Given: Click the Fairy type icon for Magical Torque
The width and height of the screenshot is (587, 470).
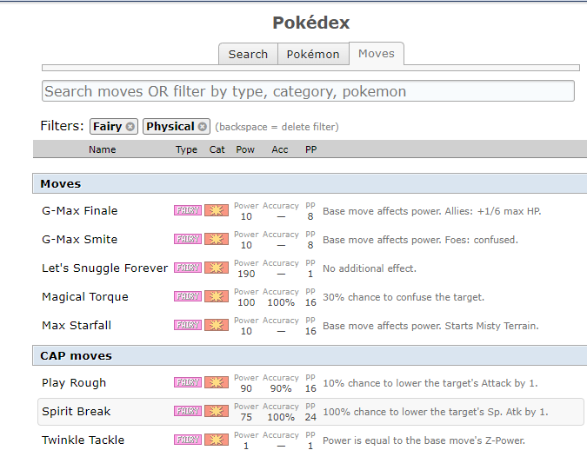Looking at the screenshot, I should coord(188,296).
